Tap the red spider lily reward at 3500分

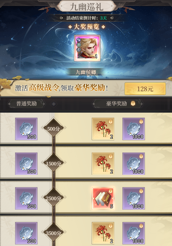(103, 233)
